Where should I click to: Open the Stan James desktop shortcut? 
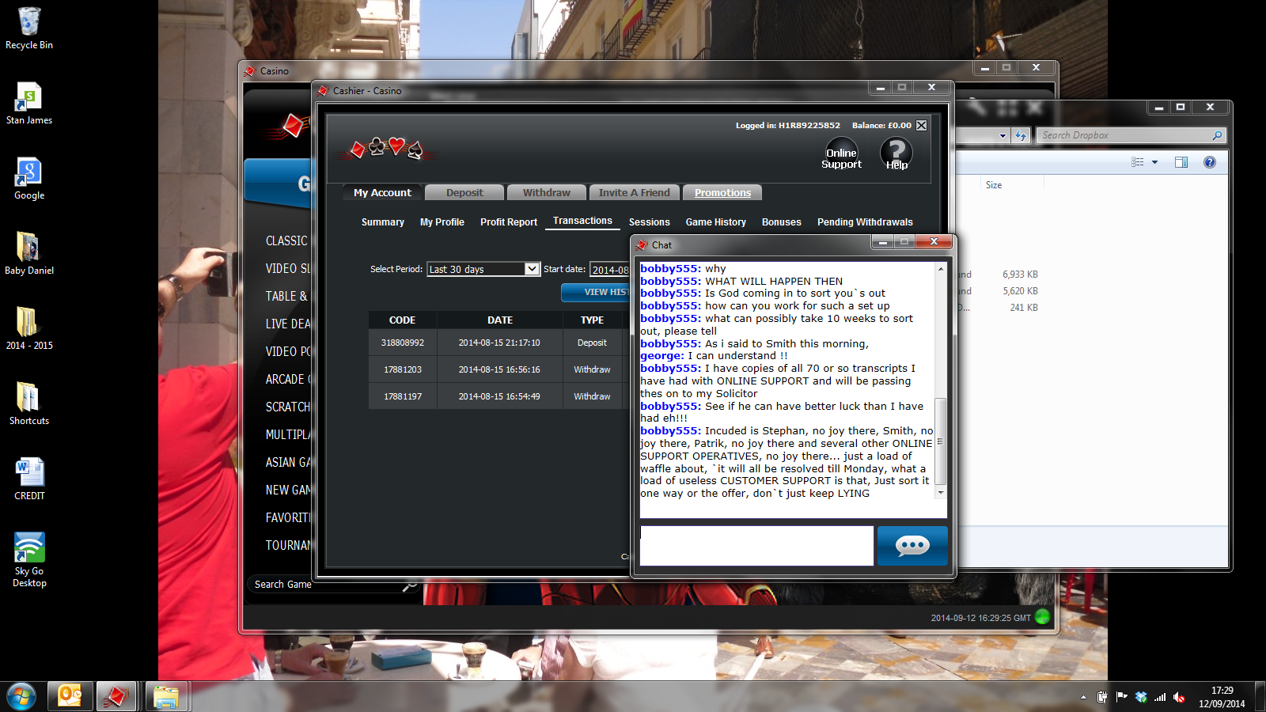[x=29, y=104]
